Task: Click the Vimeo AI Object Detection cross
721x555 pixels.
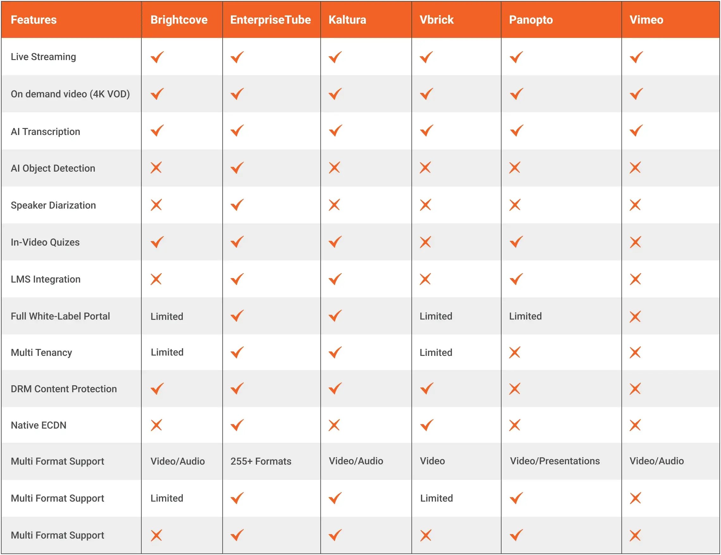Action: pyautogui.click(x=635, y=168)
